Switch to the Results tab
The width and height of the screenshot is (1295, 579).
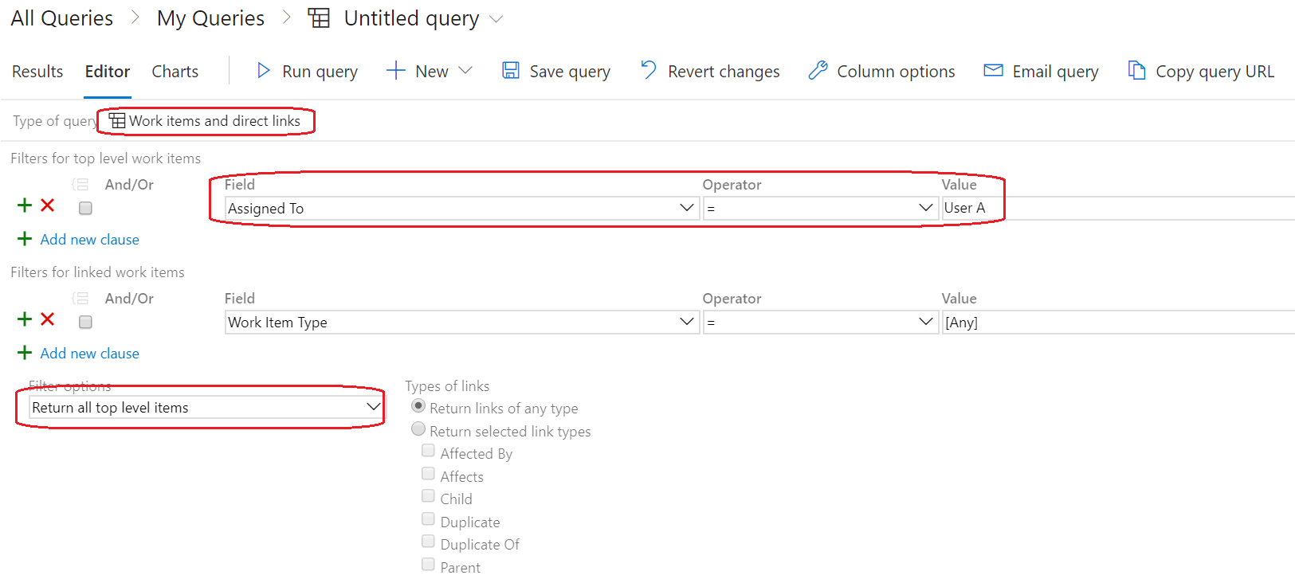pos(37,72)
